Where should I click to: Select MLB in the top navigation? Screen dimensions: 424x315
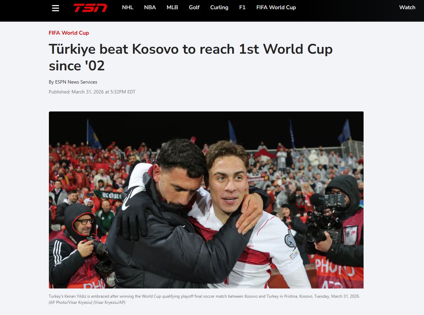[x=172, y=7]
